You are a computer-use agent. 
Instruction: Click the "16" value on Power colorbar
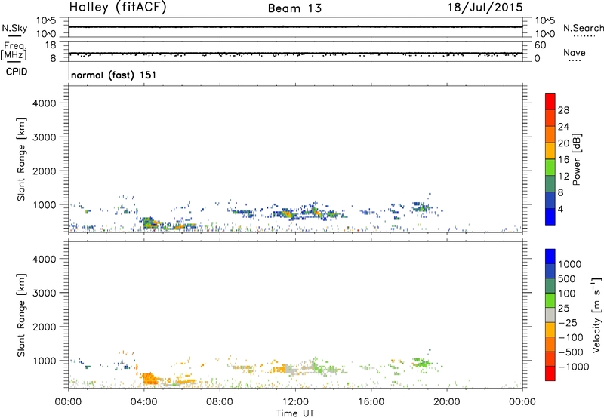click(563, 160)
